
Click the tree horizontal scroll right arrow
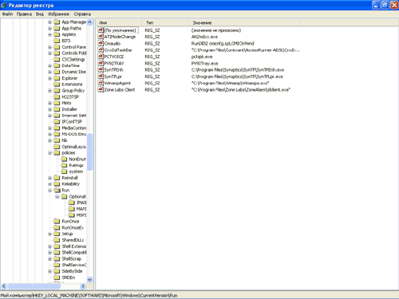click(83, 286)
